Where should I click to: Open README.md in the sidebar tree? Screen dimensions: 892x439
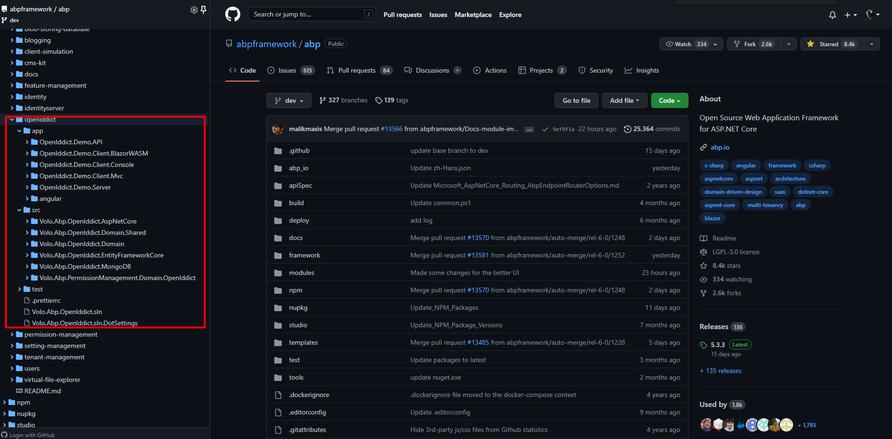pyautogui.click(x=42, y=391)
